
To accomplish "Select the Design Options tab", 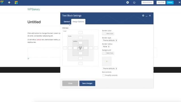I will tap(78, 22).
